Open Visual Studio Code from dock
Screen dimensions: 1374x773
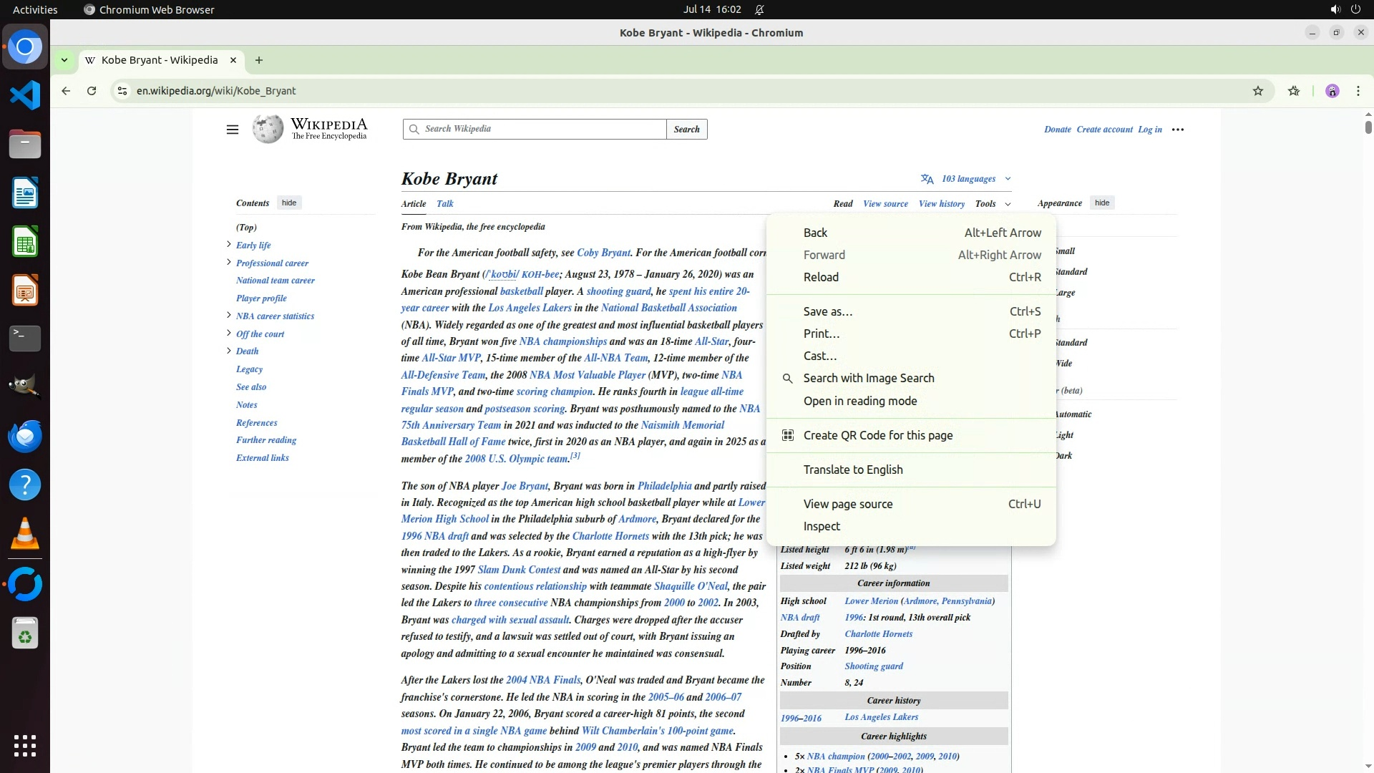(25, 95)
